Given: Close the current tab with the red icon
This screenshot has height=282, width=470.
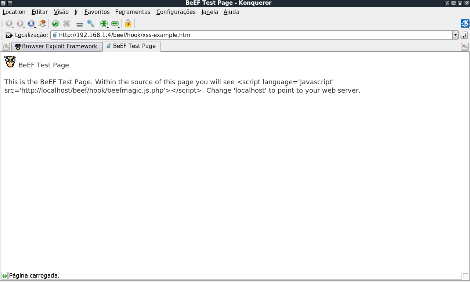Looking at the screenshot, I should (465, 47).
